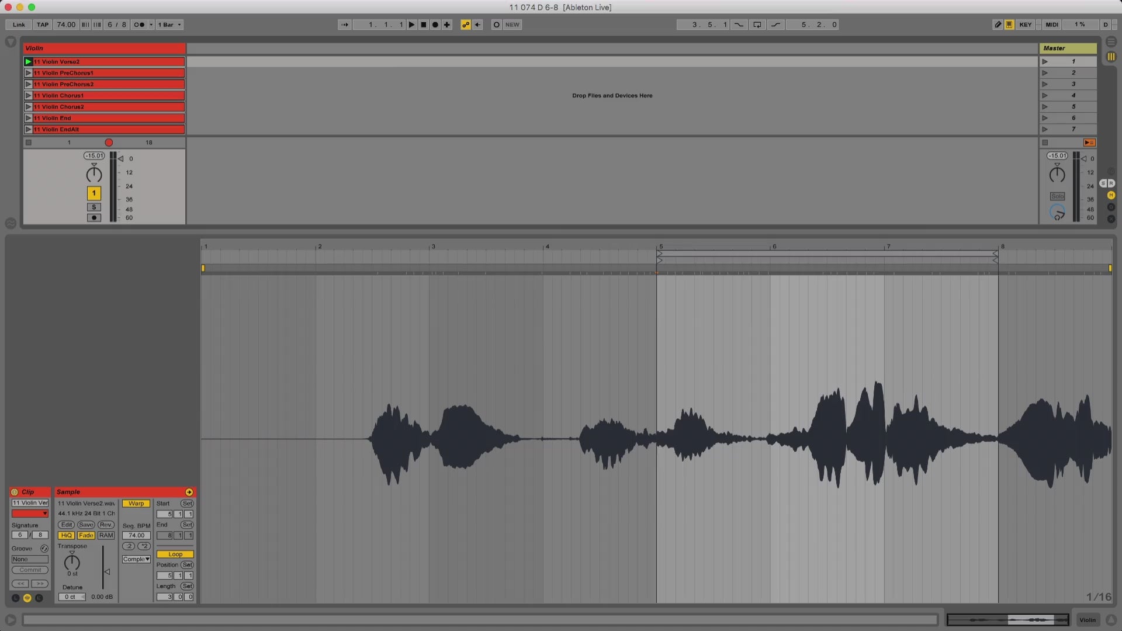Screen dimensions: 1122x631
Task: Click the Master cue volume knob
Action: 1057,212
